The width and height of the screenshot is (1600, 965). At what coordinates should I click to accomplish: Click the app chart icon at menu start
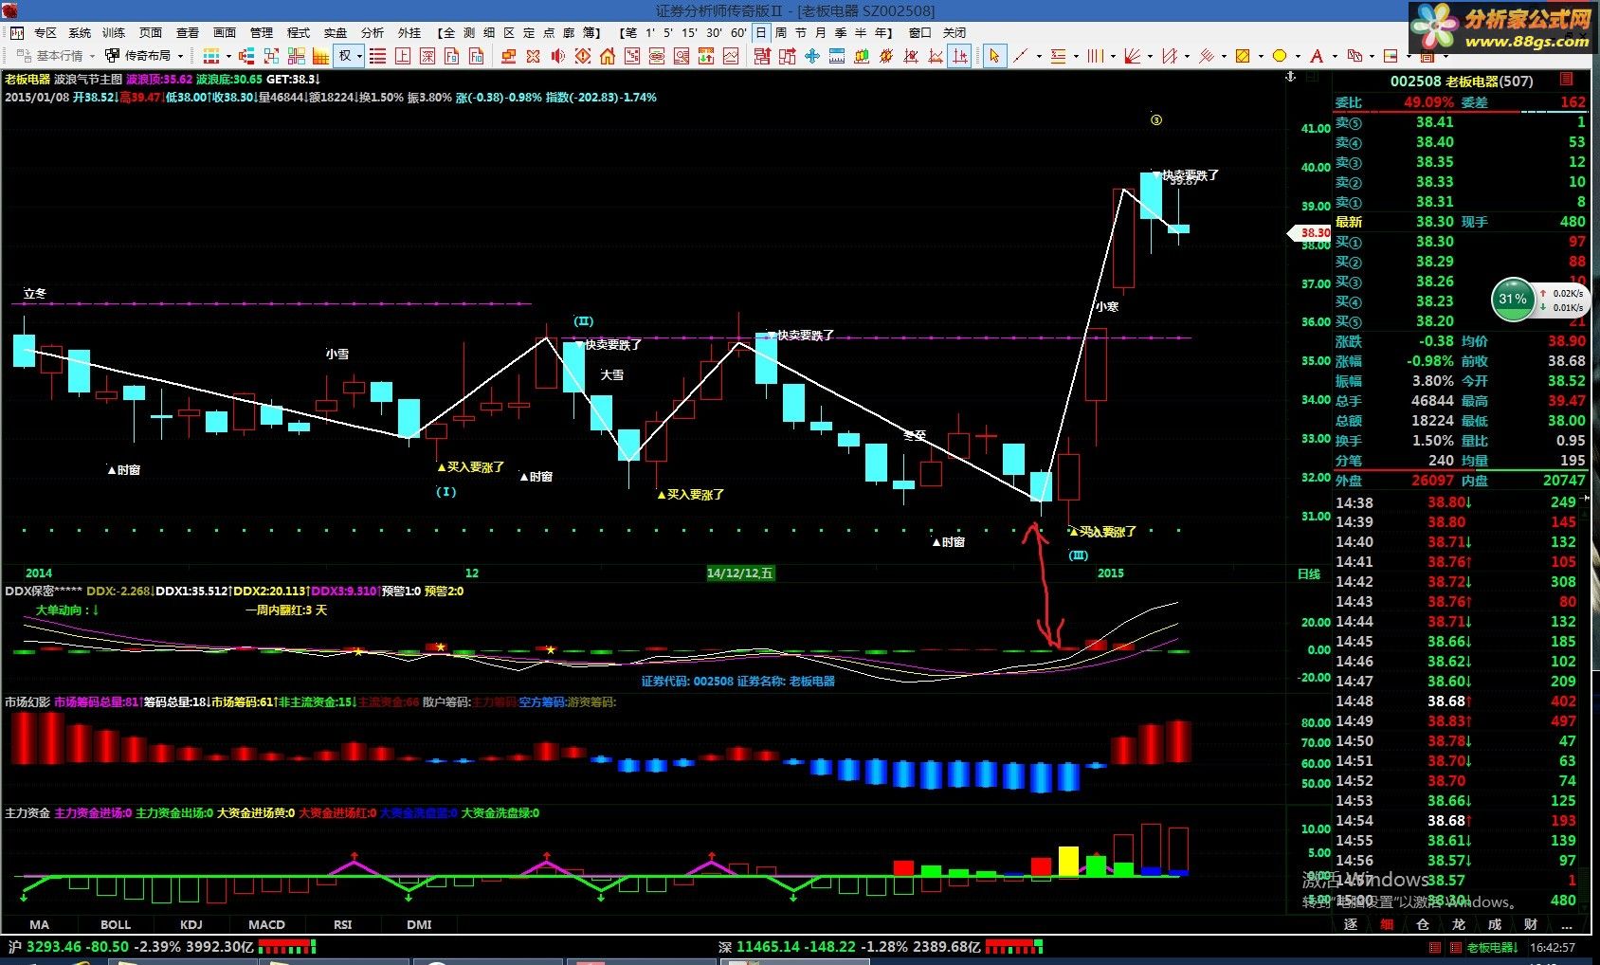17,32
